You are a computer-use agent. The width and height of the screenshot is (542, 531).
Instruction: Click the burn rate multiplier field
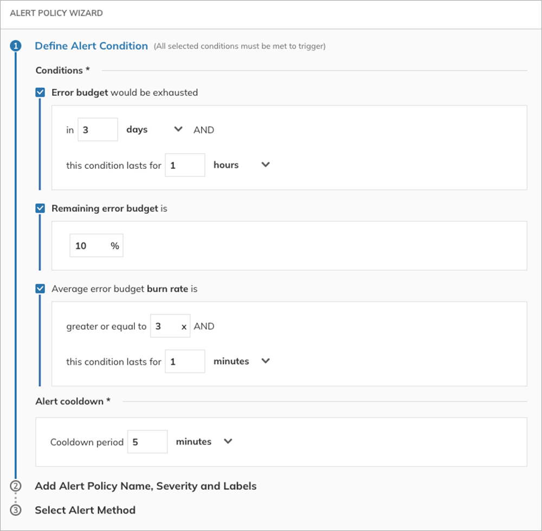tap(170, 326)
